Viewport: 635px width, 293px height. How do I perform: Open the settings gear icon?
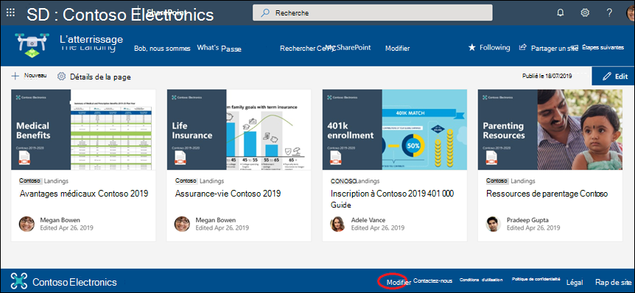(x=585, y=13)
